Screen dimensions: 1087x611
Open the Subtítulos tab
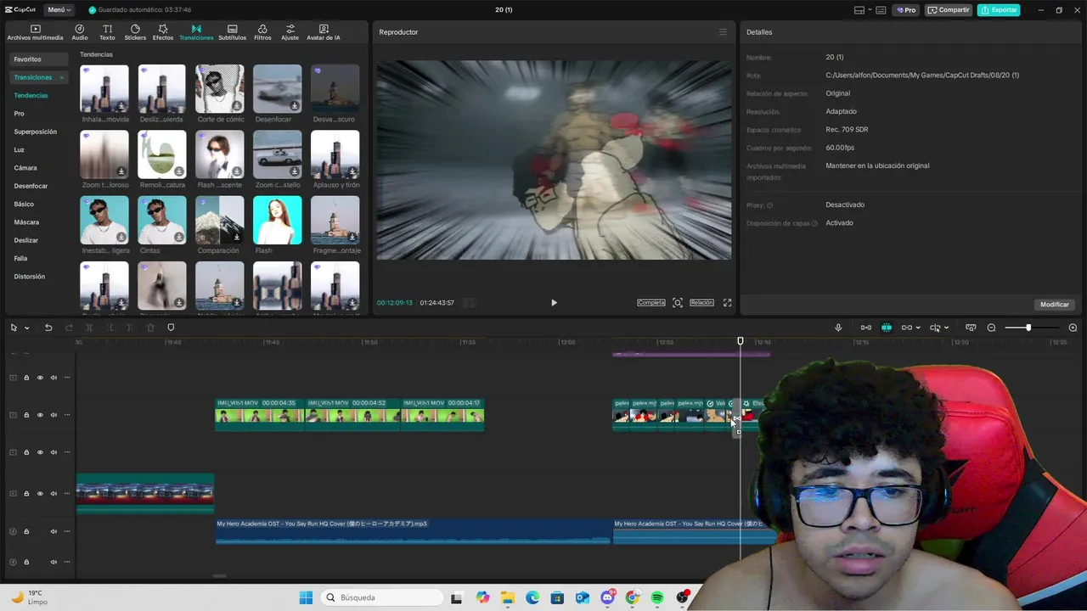point(232,32)
